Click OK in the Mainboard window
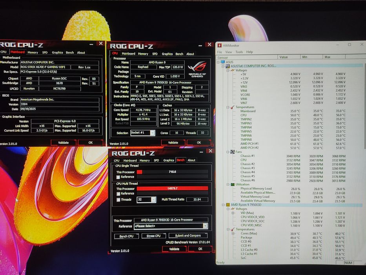366x275 pixels. [x=91, y=142]
